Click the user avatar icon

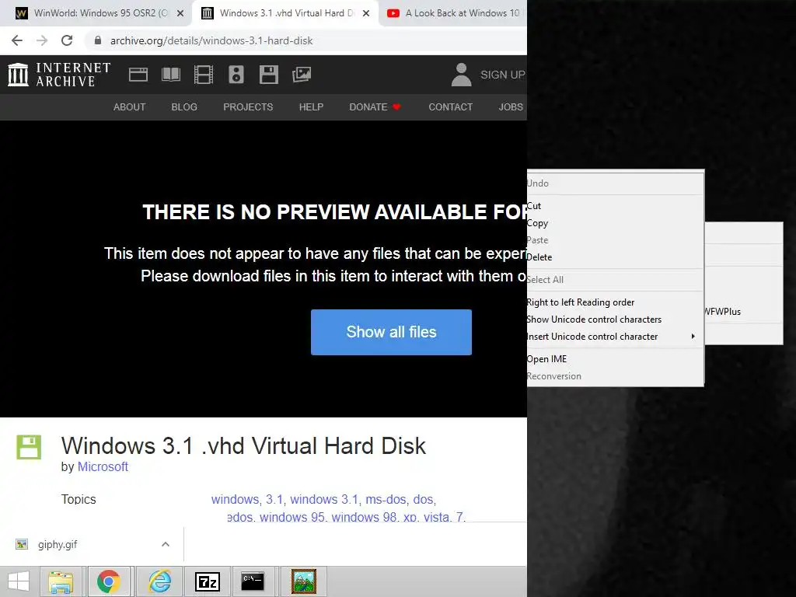coord(462,75)
